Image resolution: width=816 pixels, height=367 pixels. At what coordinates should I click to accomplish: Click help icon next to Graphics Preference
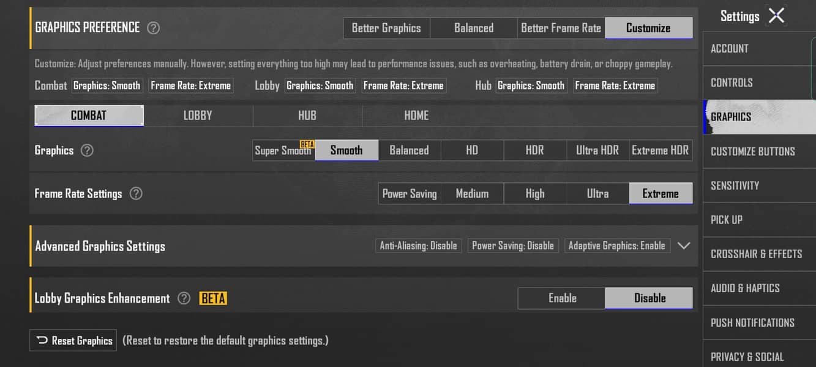click(x=154, y=28)
